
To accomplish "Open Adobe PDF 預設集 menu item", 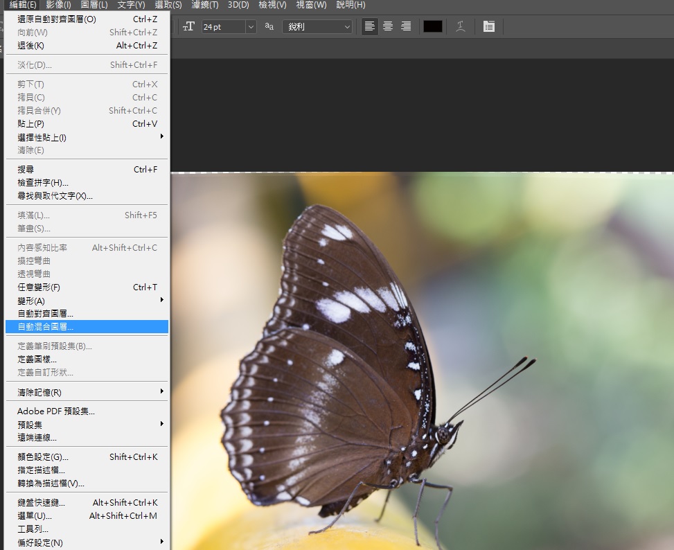I will coord(87,411).
